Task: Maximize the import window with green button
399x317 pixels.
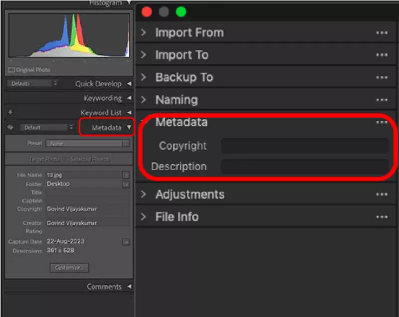Action: point(181,12)
